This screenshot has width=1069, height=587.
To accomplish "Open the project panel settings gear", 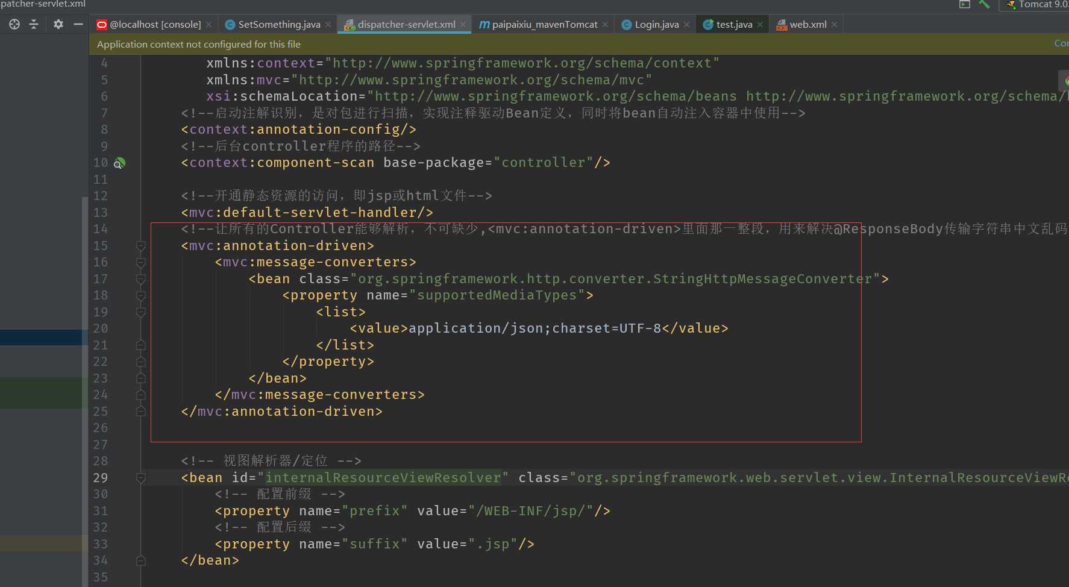I will [58, 24].
